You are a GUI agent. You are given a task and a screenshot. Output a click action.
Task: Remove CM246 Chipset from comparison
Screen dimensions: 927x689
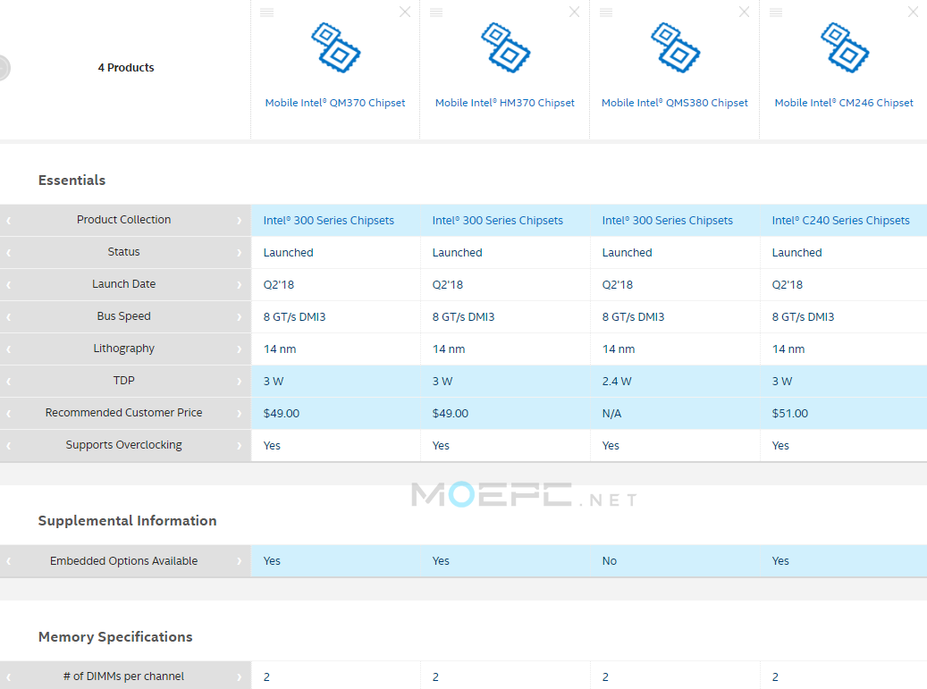click(914, 12)
